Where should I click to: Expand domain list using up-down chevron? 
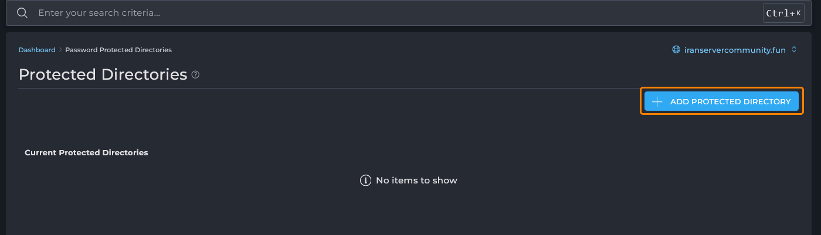(794, 50)
